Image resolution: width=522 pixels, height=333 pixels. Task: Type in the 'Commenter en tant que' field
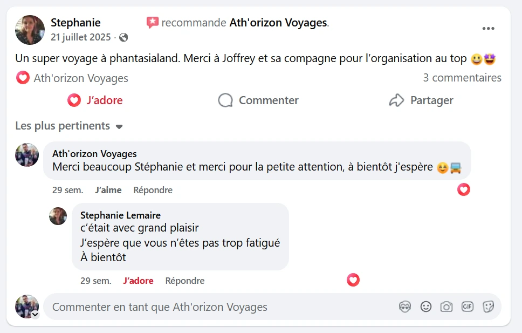click(x=216, y=307)
